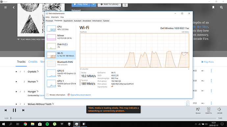Click the track progress seek bar
The width and height of the screenshot is (227, 127).
113,118
